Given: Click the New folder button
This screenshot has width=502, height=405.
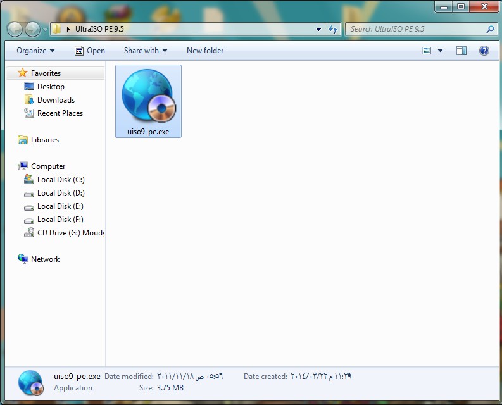Looking at the screenshot, I should [x=205, y=51].
